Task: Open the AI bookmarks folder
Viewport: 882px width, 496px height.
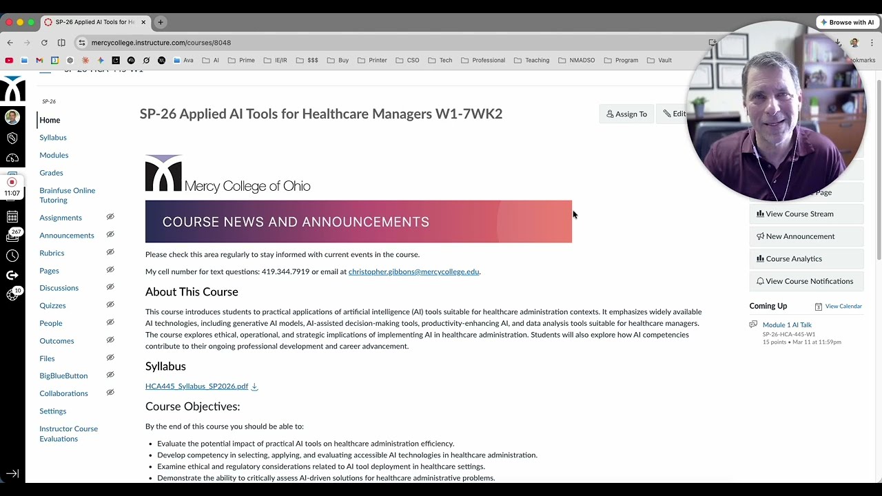Action: [211, 60]
